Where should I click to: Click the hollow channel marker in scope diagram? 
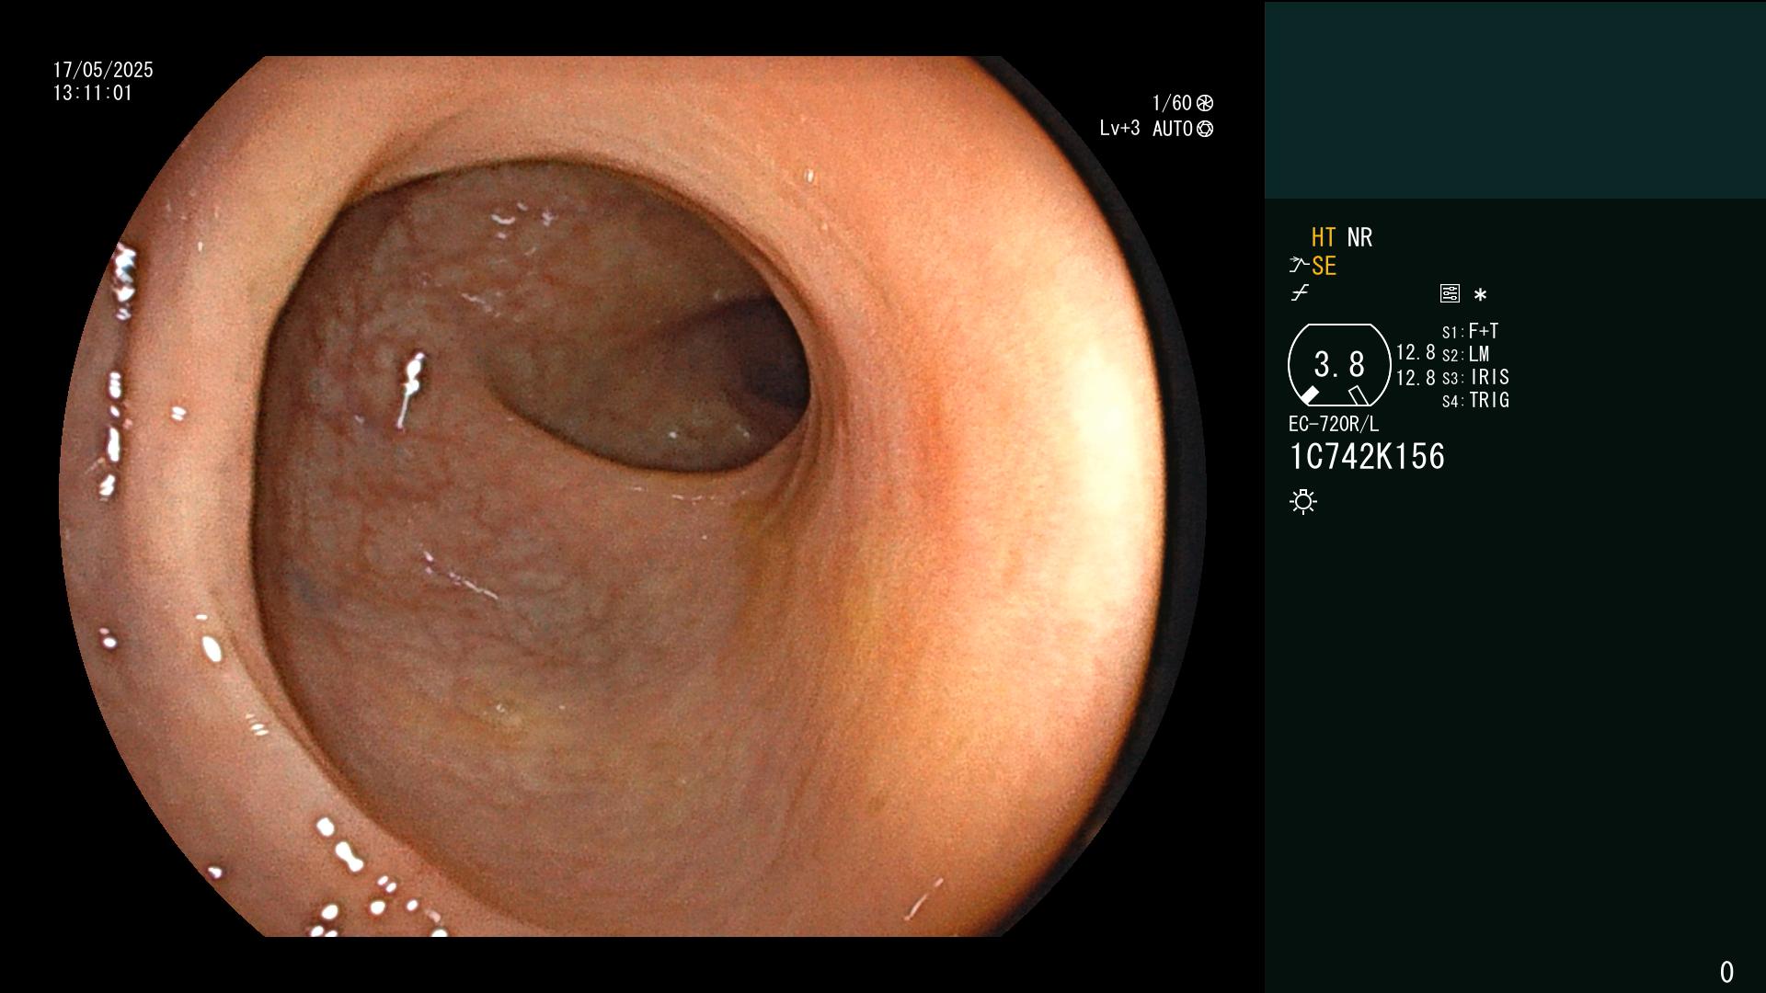click(x=1359, y=395)
